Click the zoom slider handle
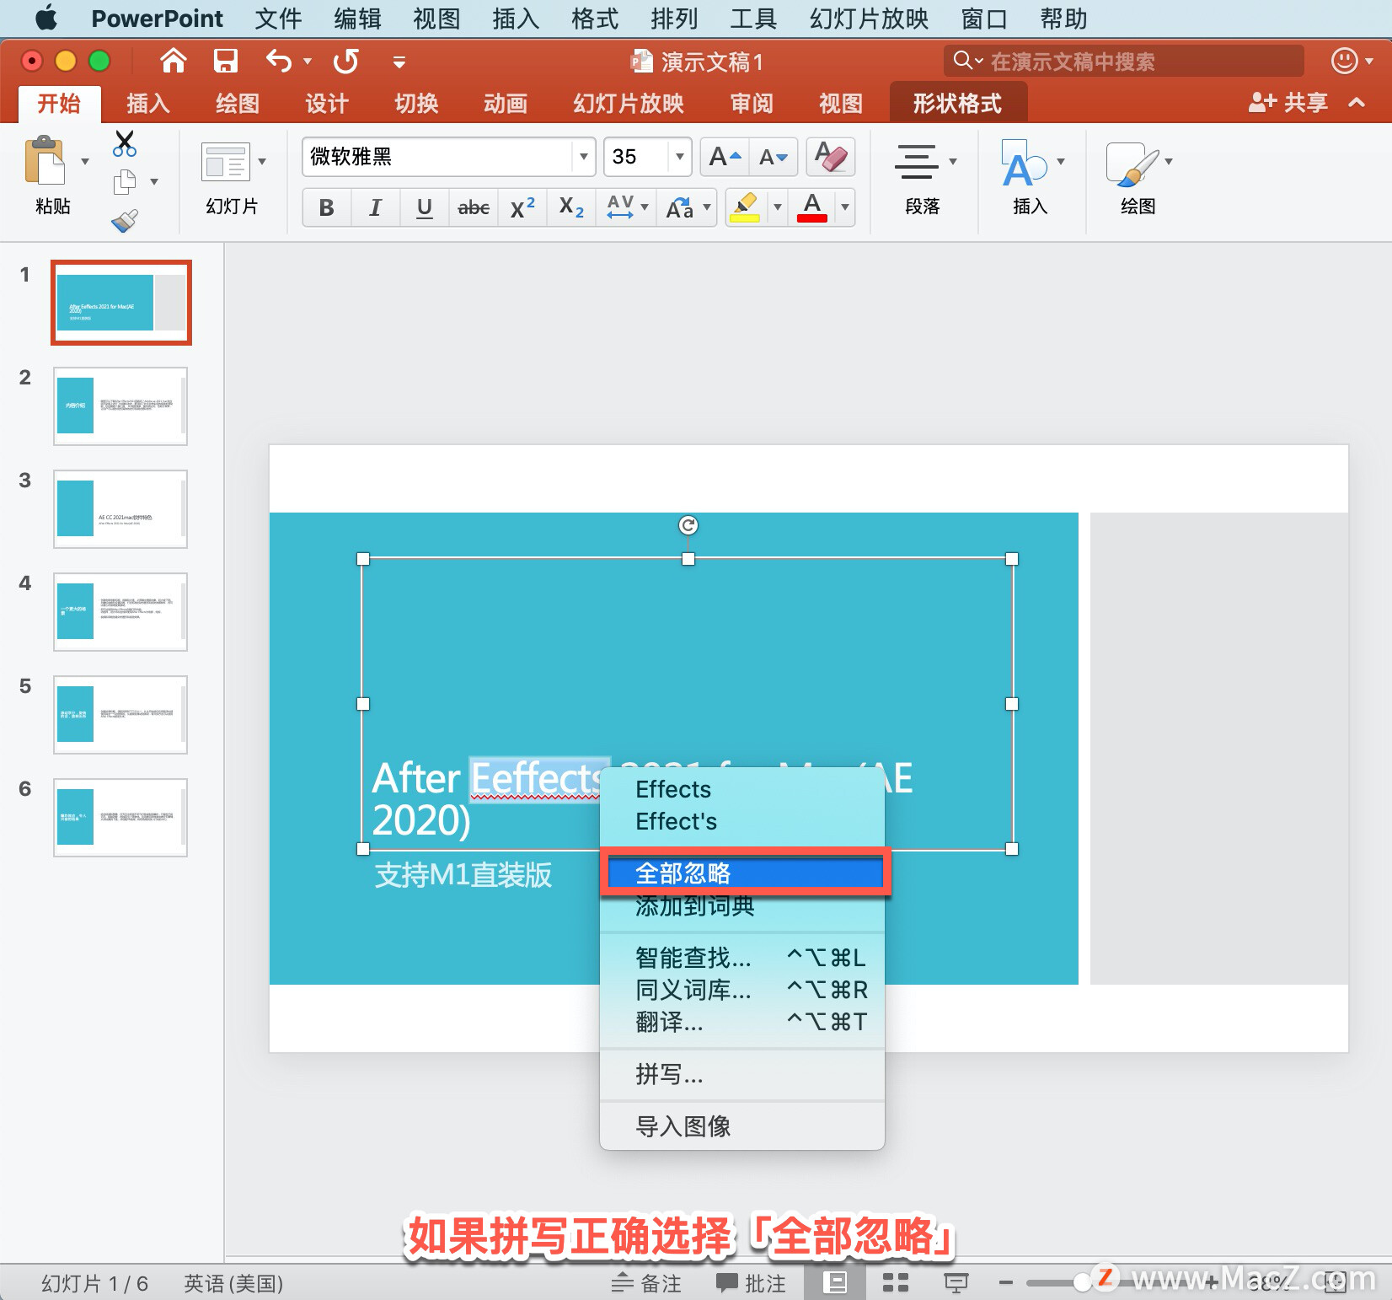1392x1300 pixels. pyautogui.click(x=1083, y=1282)
